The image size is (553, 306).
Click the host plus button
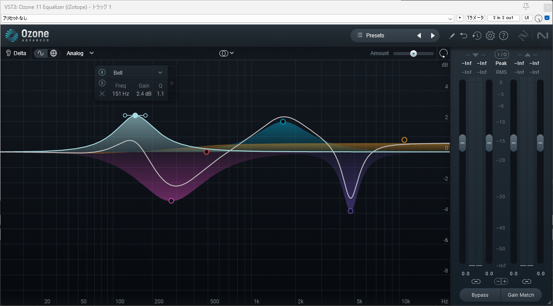pyautogui.click(x=460, y=18)
